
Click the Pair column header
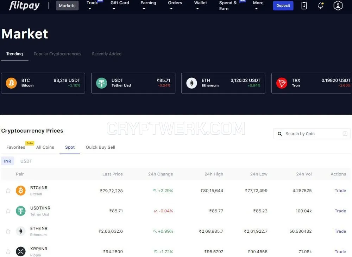pos(20,174)
